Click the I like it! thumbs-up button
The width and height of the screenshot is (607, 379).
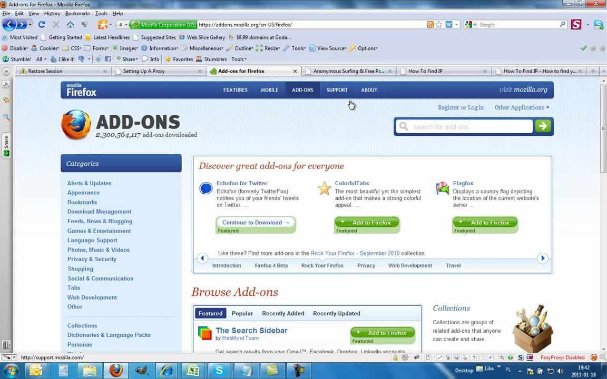pos(62,59)
